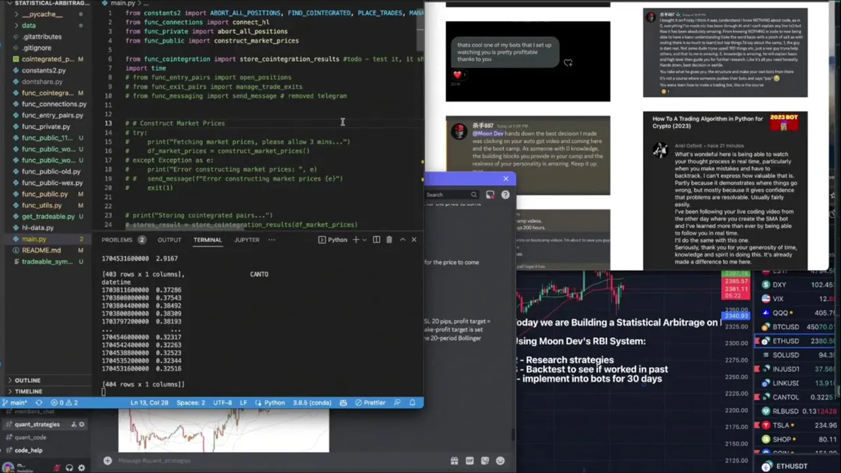
Task: Open get_tradeable.py file
Action: click(x=48, y=216)
